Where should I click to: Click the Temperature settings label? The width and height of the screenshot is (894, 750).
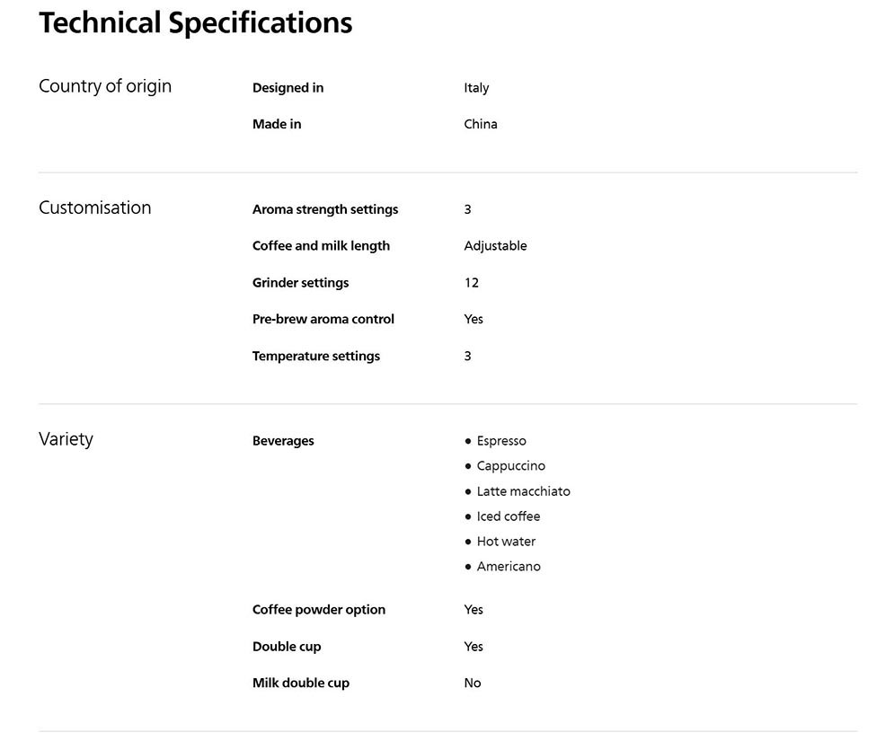(315, 357)
